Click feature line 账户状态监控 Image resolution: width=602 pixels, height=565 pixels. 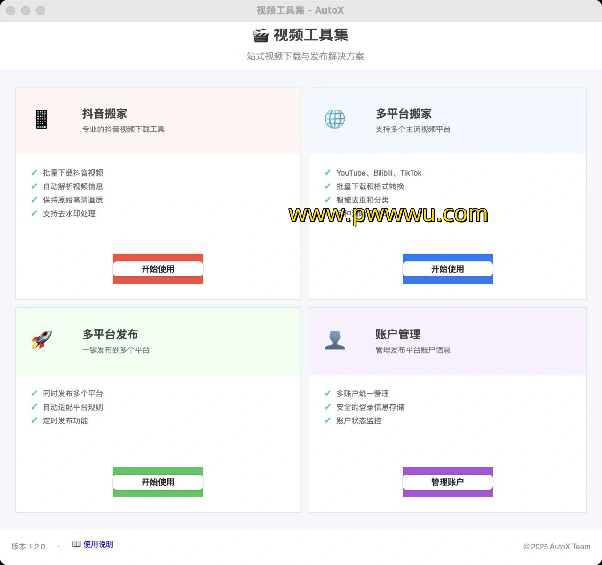coord(359,421)
